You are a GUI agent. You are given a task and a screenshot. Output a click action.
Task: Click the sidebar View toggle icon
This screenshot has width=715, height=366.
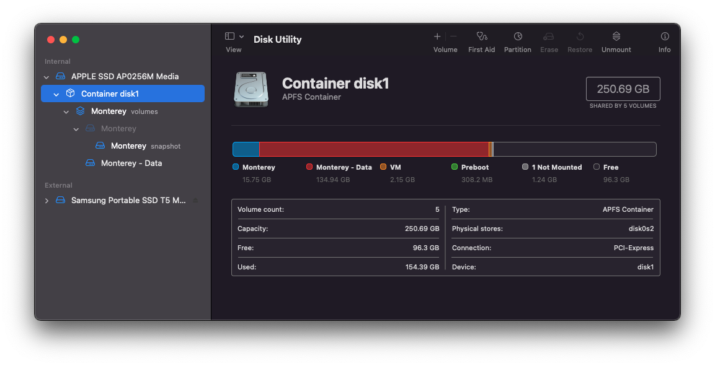point(230,36)
